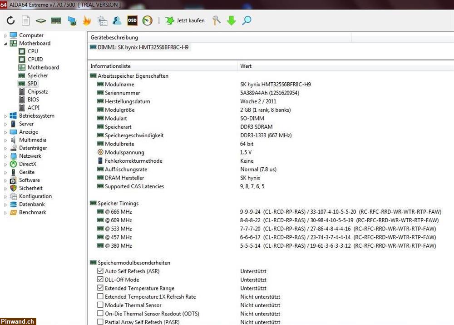Click the memory module toolbar icon
Viewport: 454px width, 325px height.
(x=56, y=20)
